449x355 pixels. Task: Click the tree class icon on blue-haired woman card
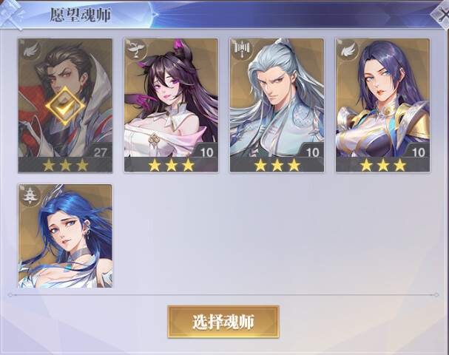click(x=30, y=195)
